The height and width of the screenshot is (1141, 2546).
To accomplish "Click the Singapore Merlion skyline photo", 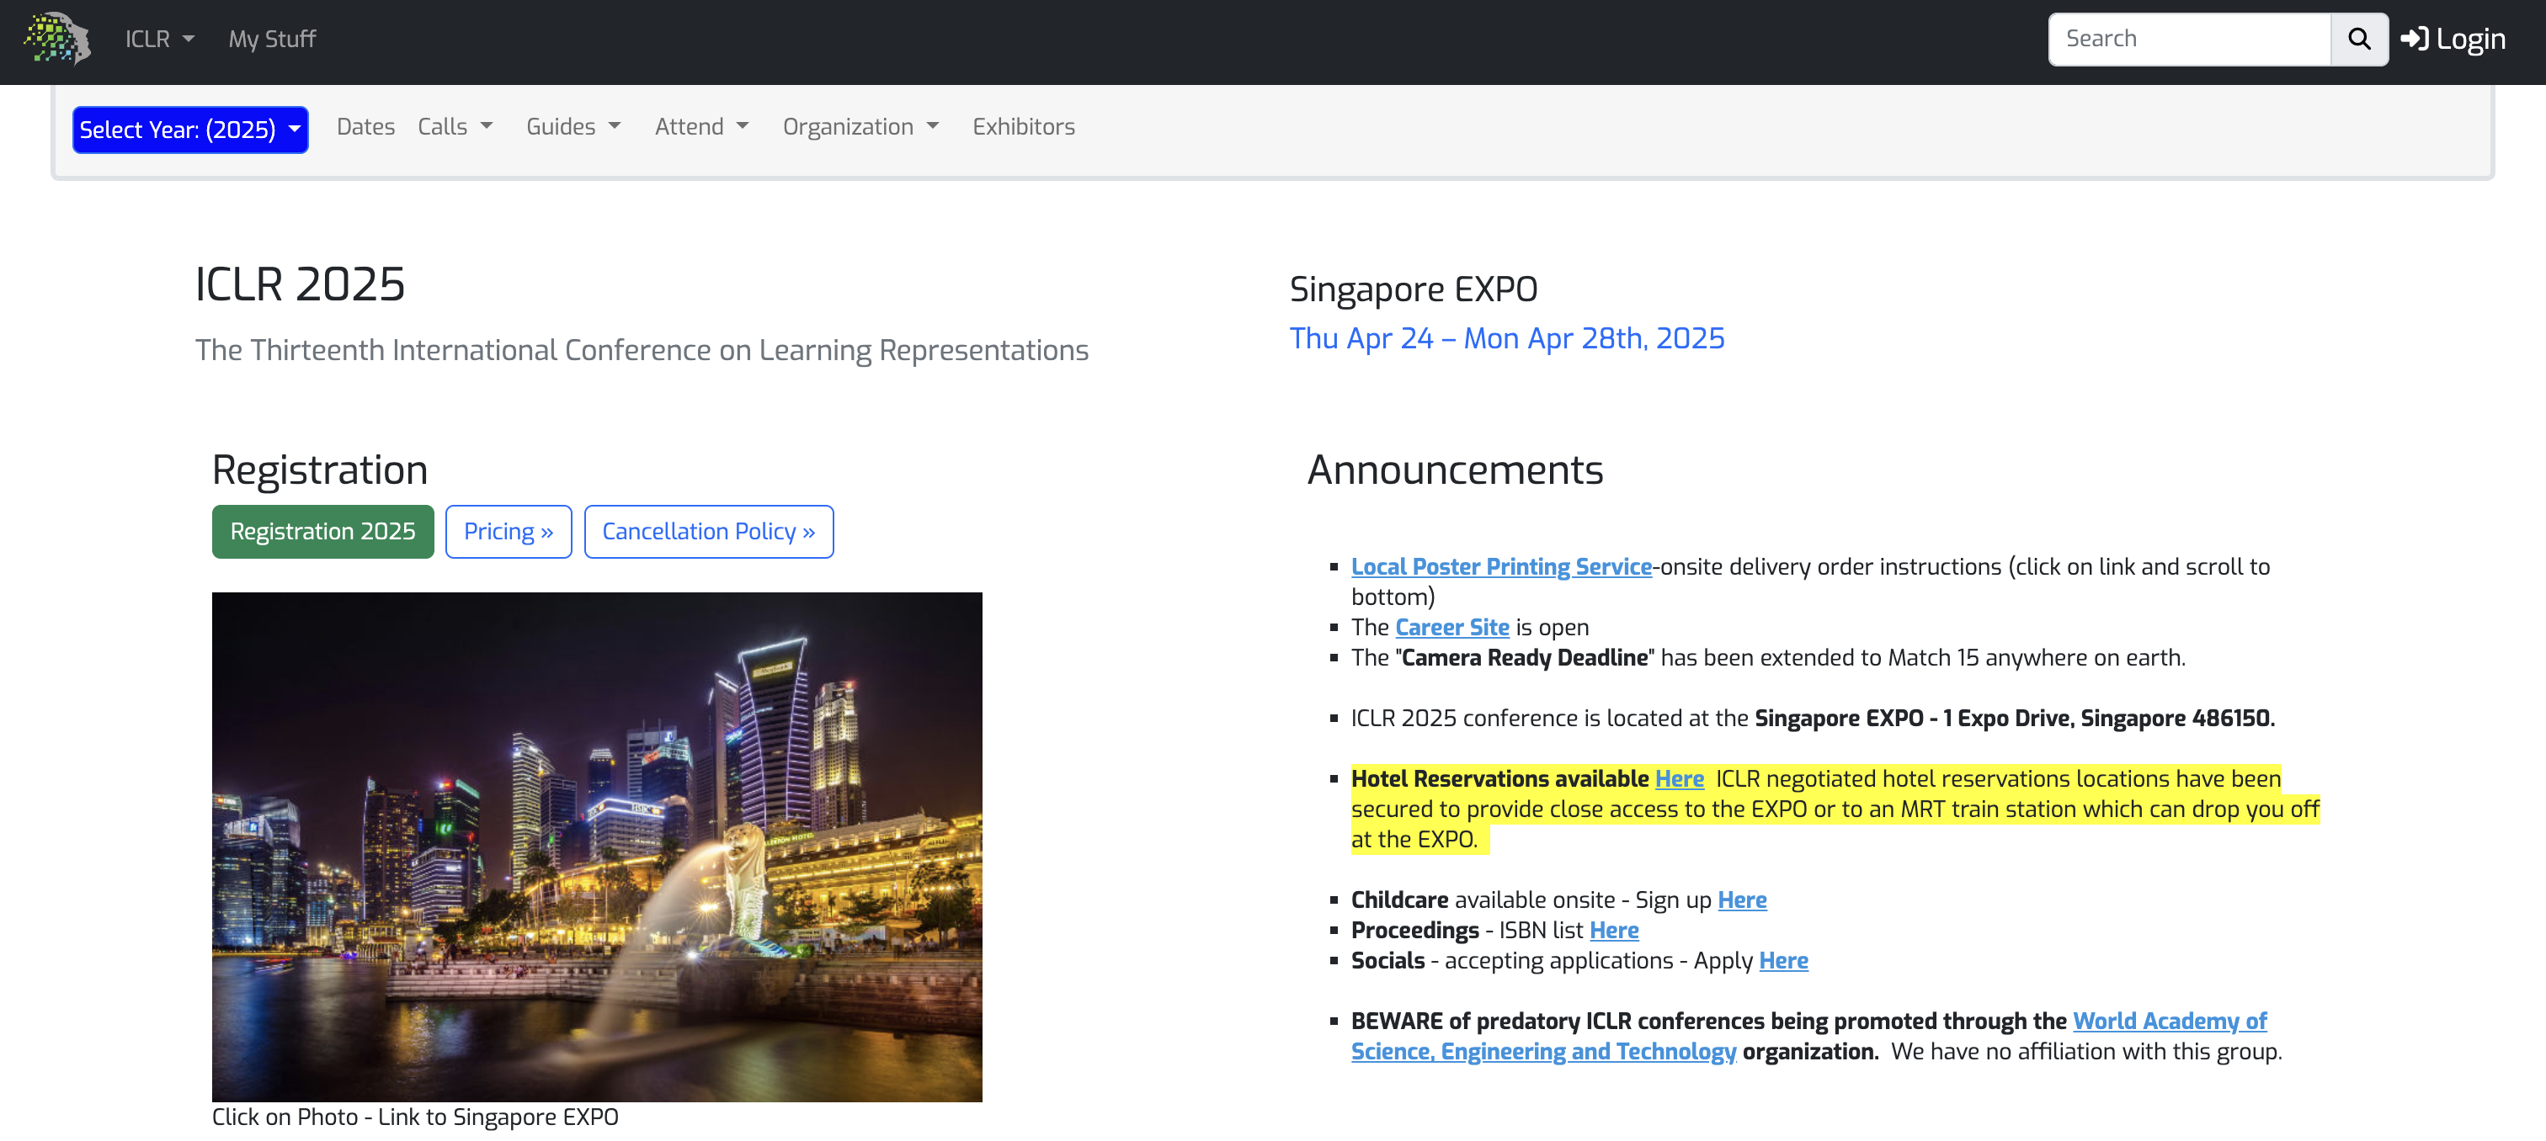I will [597, 846].
